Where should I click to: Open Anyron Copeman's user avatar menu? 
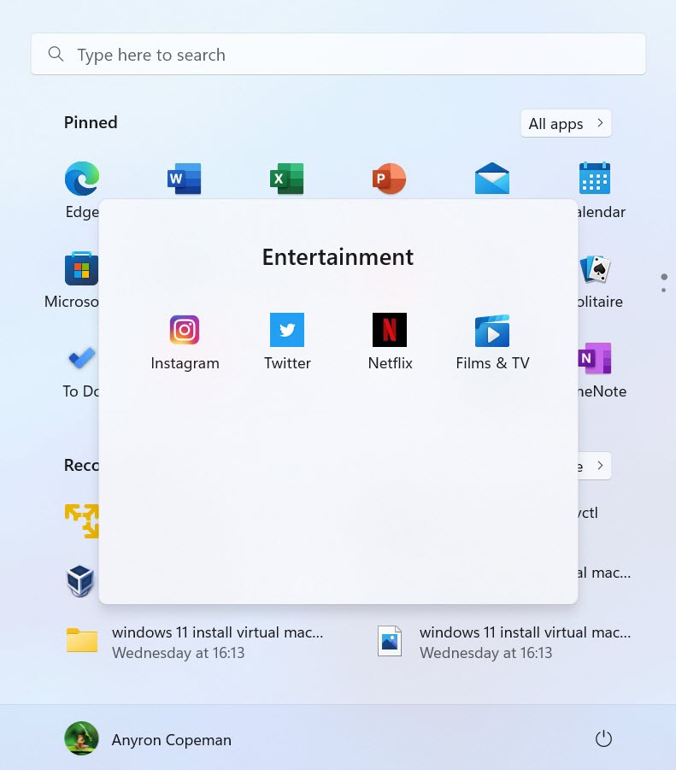(x=81, y=738)
